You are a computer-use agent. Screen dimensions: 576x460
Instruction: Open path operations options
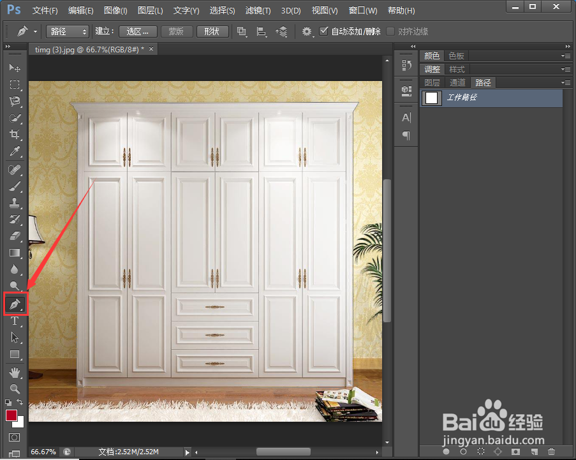[x=242, y=32]
